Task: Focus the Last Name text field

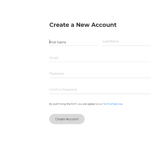Action: [x=126, y=42]
